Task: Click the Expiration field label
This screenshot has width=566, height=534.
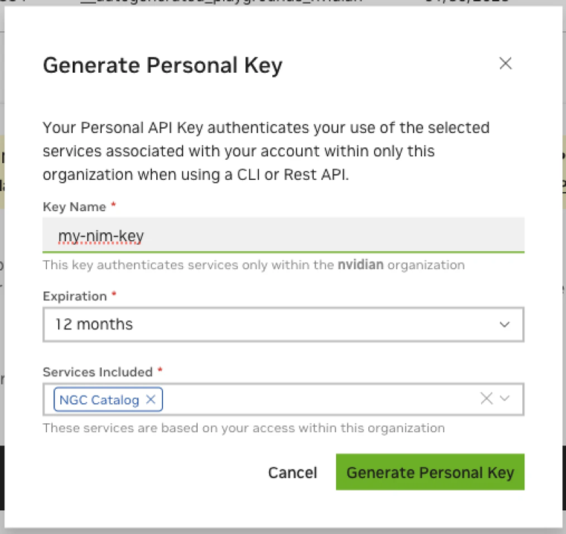Action: tap(74, 296)
